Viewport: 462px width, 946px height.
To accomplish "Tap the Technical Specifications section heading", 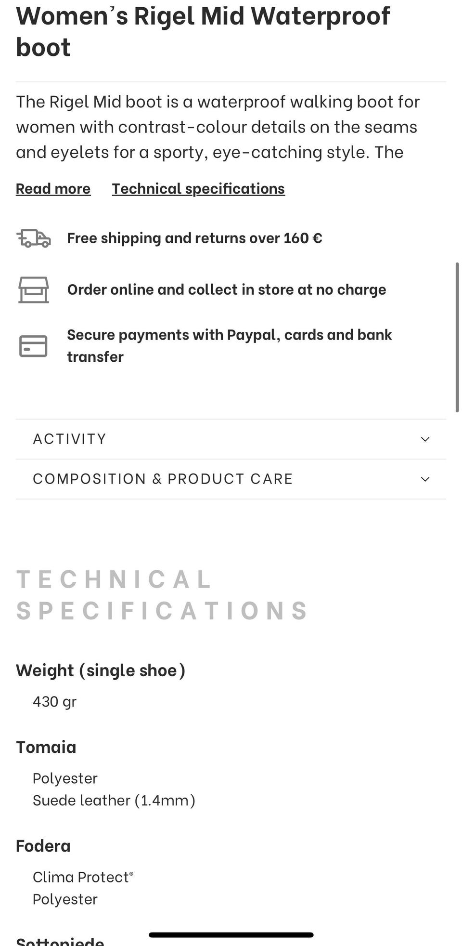I will click(x=162, y=595).
